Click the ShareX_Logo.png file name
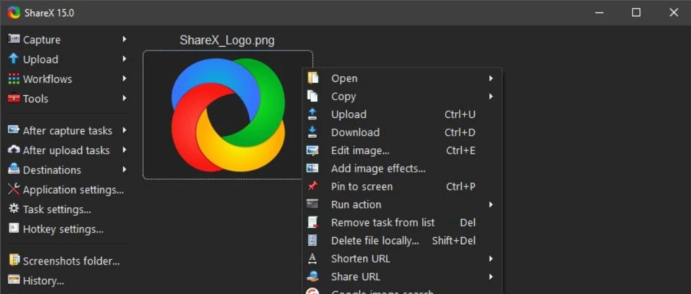 (x=227, y=41)
